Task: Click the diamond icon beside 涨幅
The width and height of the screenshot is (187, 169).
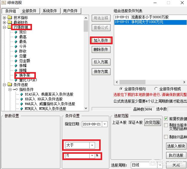Action: coord(16,66)
